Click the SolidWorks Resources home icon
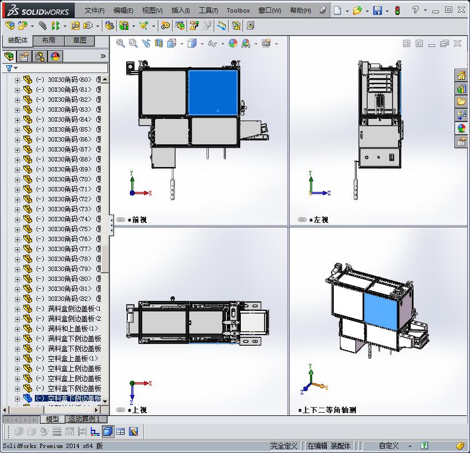This screenshot has width=470, height=453. coord(462,75)
